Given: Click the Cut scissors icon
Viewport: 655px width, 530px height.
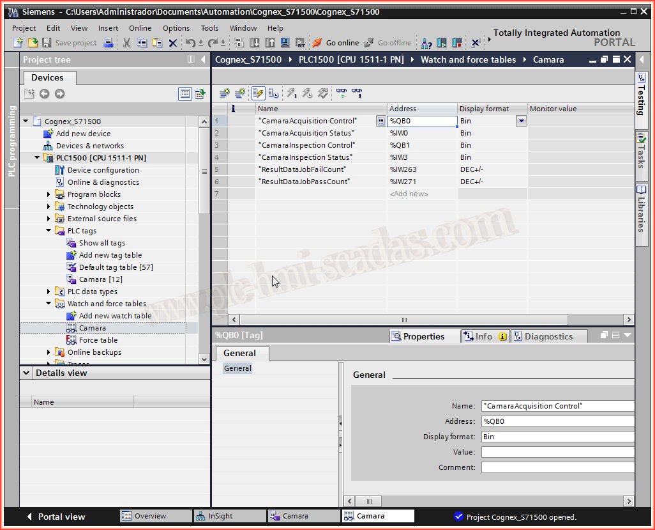Looking at the screenshot, I should coord(126,43).
